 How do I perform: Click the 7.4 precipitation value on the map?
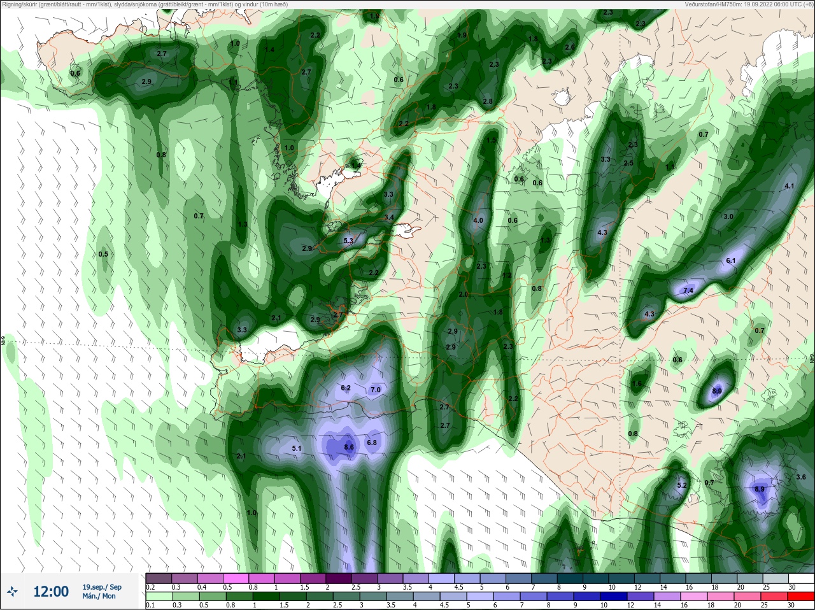pos(688,291)
